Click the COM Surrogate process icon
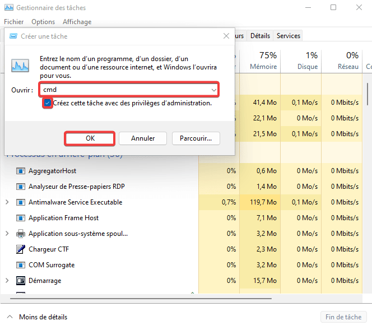This screenshot has width=372, height=330. click(x=21, y=265)
